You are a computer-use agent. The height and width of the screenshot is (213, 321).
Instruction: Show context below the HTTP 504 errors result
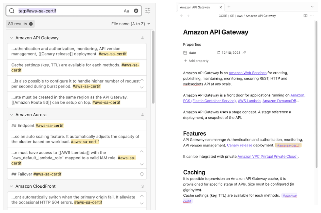point(142,204)
